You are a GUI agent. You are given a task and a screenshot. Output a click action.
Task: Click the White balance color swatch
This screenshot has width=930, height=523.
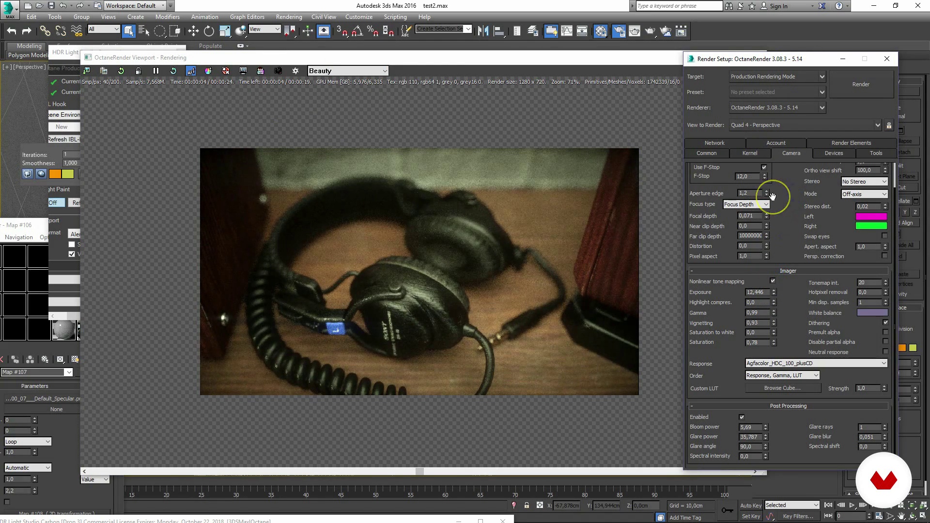(x=872, y=313)
